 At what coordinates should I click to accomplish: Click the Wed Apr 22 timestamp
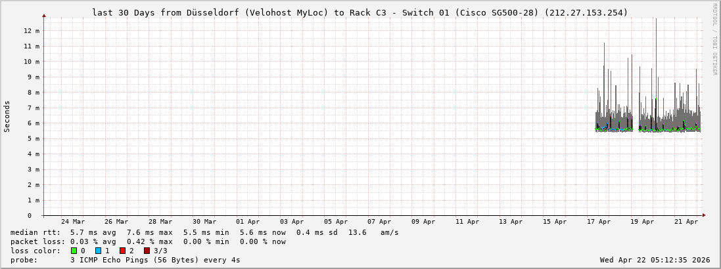(x=655, y=260)
